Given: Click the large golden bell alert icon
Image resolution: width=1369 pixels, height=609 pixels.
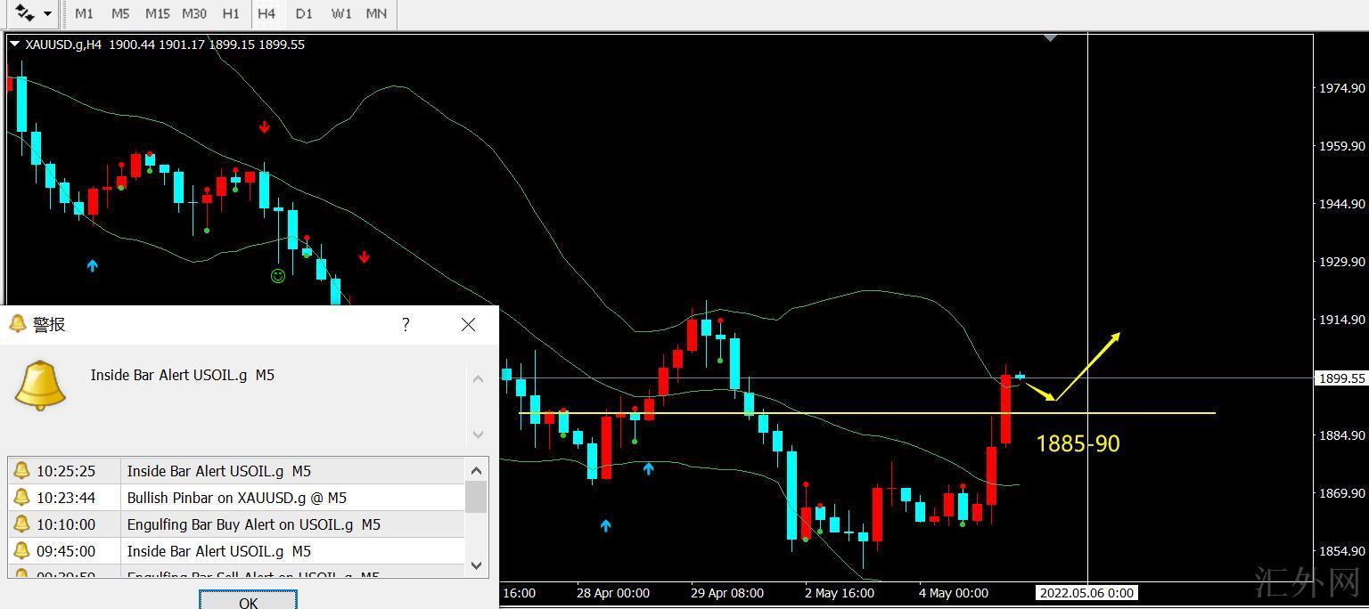Looking at the screenshot, I should click(40, 386).
